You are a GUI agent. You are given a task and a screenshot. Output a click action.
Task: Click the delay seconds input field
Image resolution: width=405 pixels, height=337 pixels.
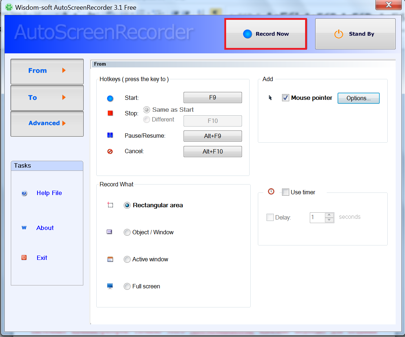(317, 218)
